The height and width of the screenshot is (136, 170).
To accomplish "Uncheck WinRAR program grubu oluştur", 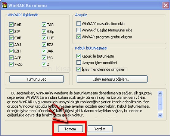I will click(79, 37).
